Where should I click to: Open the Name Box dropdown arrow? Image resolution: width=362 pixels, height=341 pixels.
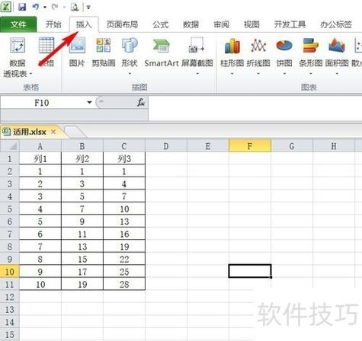tap(89, 103)
